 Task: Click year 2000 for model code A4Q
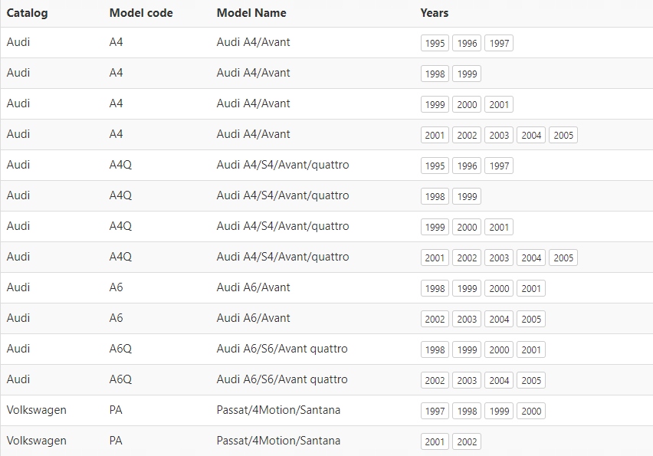(x=467, y=228)
